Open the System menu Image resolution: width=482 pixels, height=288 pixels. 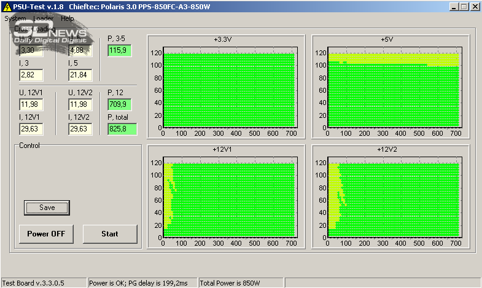[x=15, y=18]
